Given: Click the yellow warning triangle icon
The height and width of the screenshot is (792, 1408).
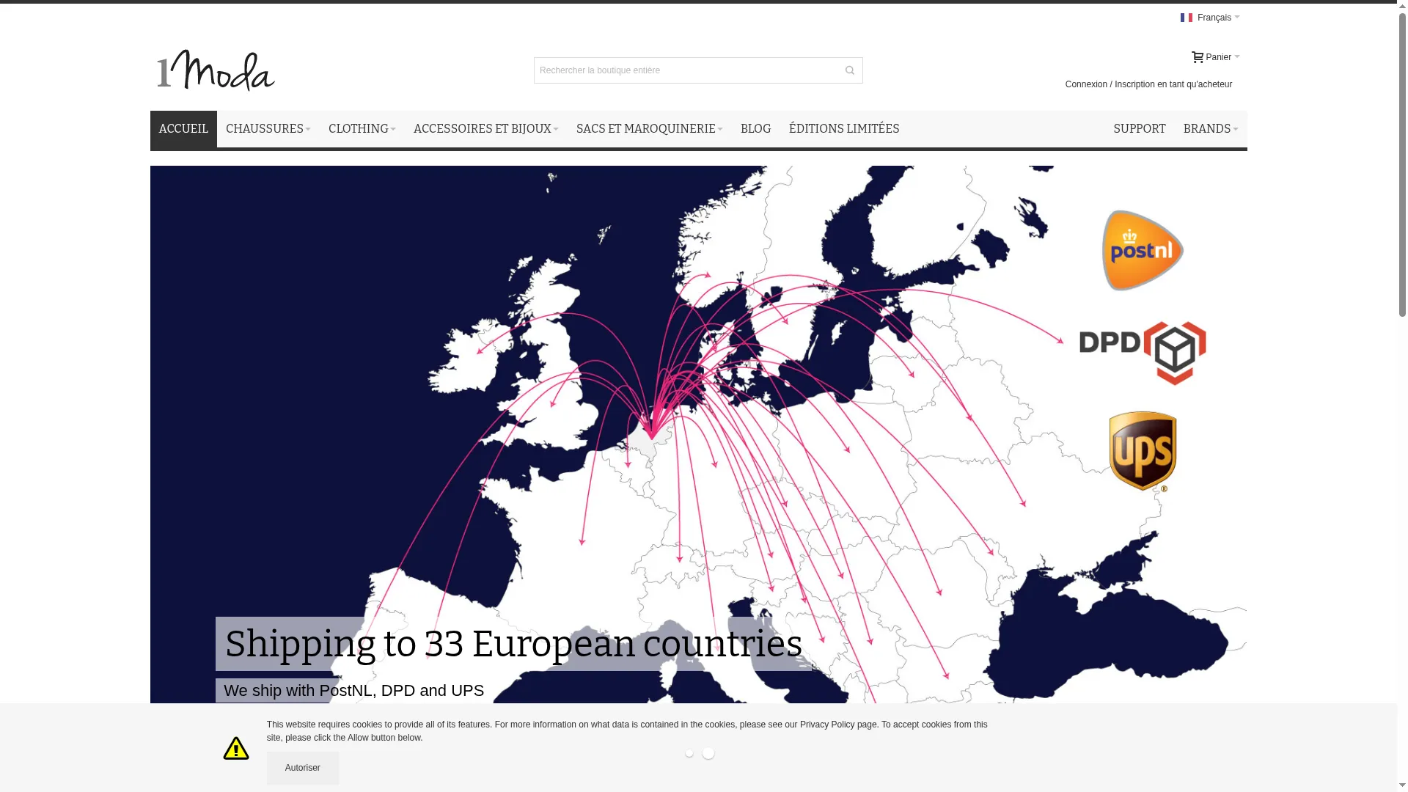Looking at the screenshot, I should click(236, 748).
